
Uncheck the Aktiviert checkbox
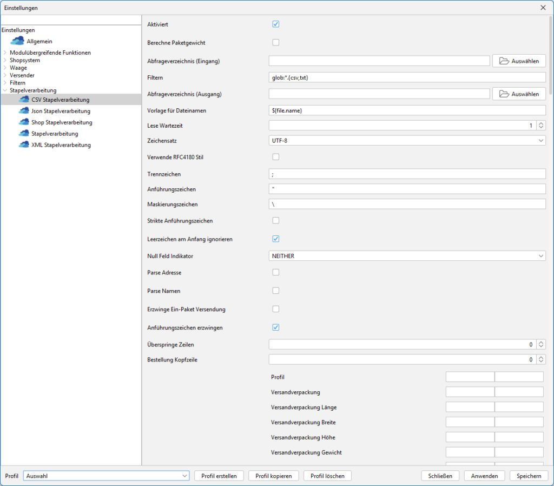tap(275, 24)
